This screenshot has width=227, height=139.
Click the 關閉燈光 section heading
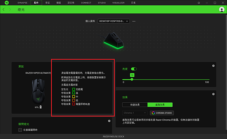(24, 124)
